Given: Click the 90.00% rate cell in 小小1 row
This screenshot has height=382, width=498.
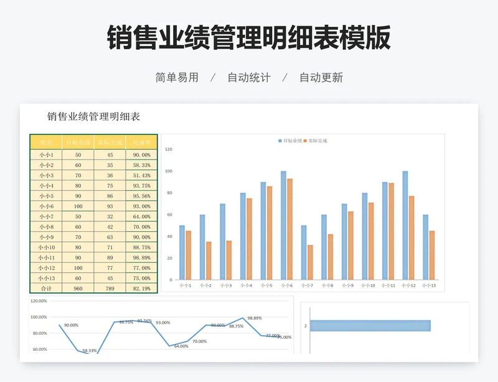Looking at the screenshot, I should (142, 155).
